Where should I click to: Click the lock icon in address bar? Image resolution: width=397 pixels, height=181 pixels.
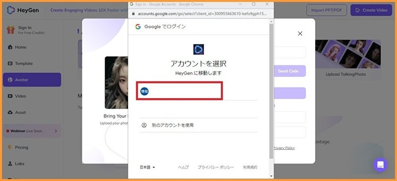tap(133, 14)
